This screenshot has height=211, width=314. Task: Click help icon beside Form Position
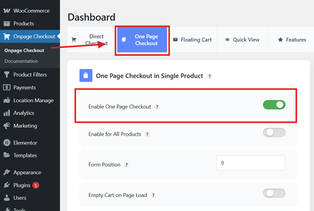point(127,165)
